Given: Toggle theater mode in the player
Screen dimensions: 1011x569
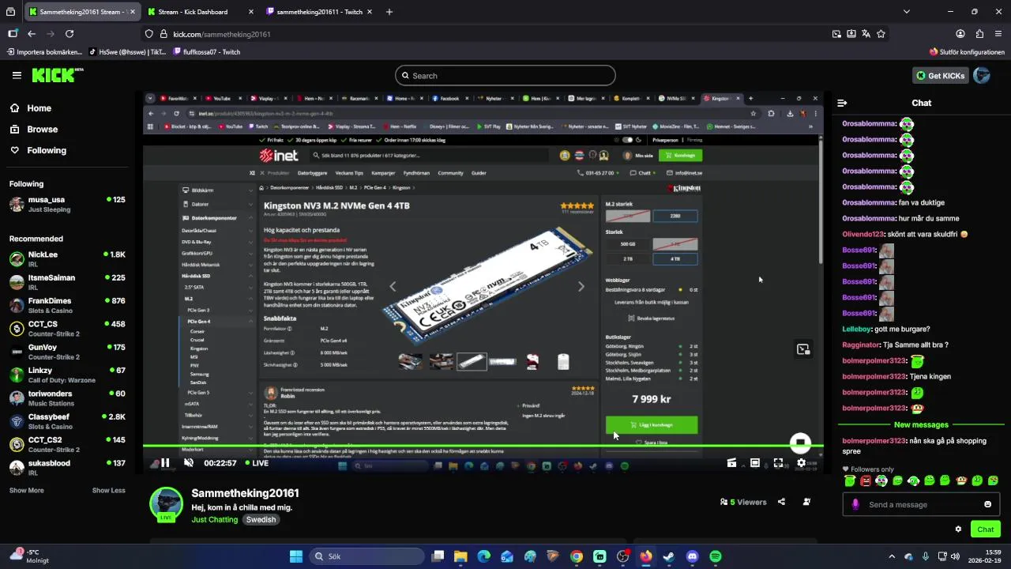Looking at the screenshot, I should click(755, 463).
